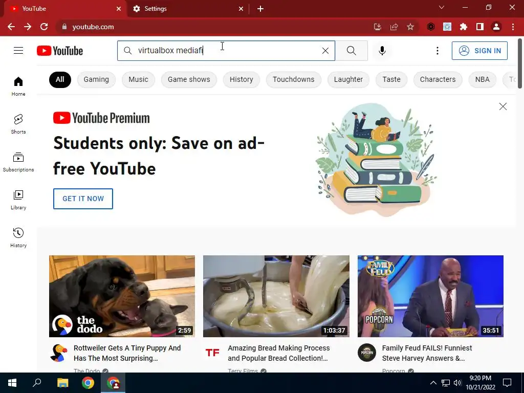Select the Touchdowns filter chip
524x393 pixels.
click(293, 79)
